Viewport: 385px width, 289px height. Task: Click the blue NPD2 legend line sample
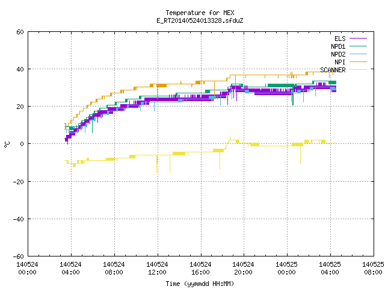(358, 54)
